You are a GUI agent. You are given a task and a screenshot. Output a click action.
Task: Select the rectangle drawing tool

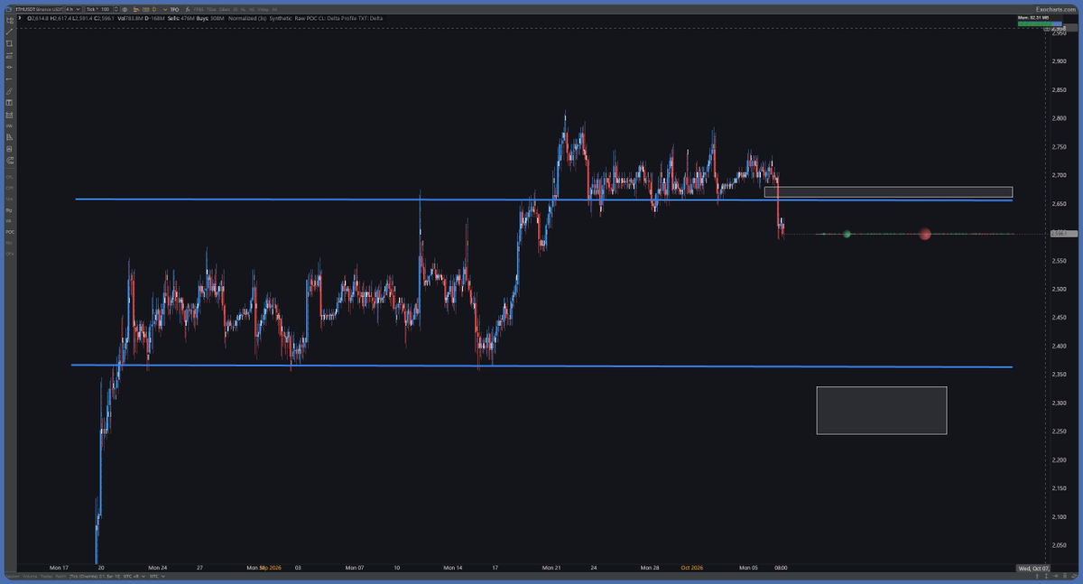click(x=9, y=43)
